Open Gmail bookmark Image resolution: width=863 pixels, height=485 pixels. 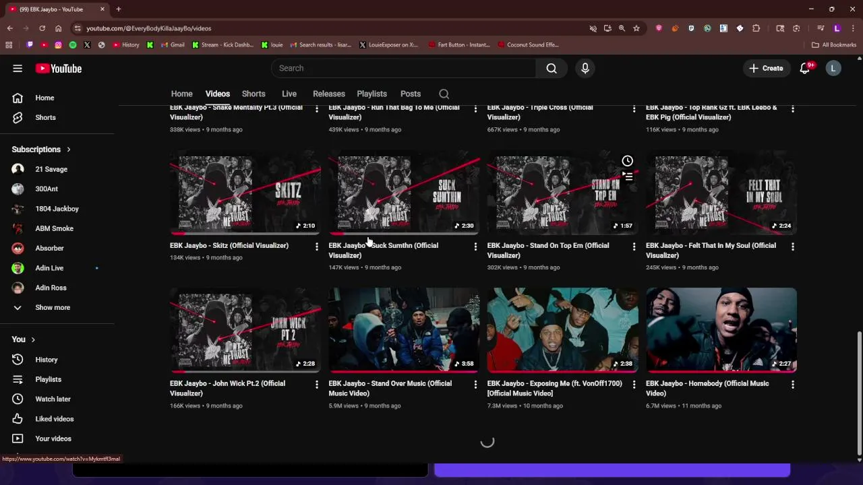(172, 45)
